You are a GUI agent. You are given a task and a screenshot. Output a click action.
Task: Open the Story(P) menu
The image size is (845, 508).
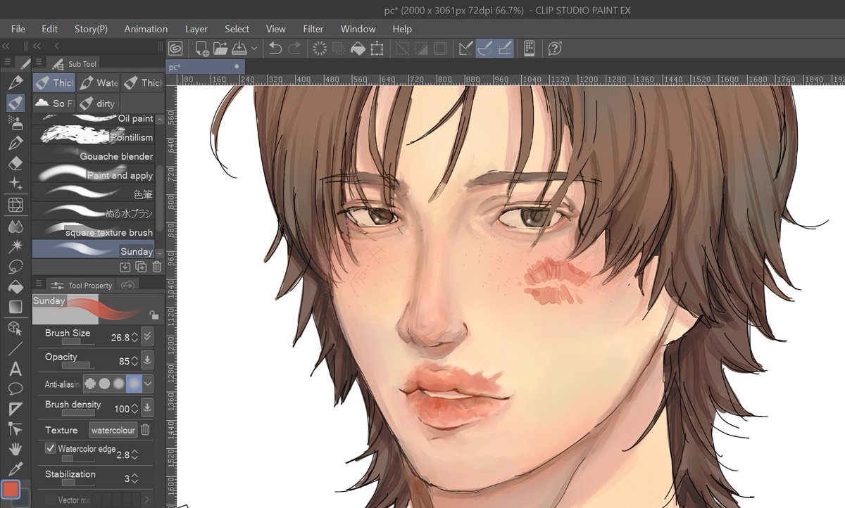[x=91, y=29]
